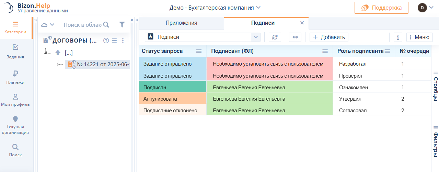The image size is (439, 172).
Task: Expand the Подписи view combo box
Action: pos(256,37)
